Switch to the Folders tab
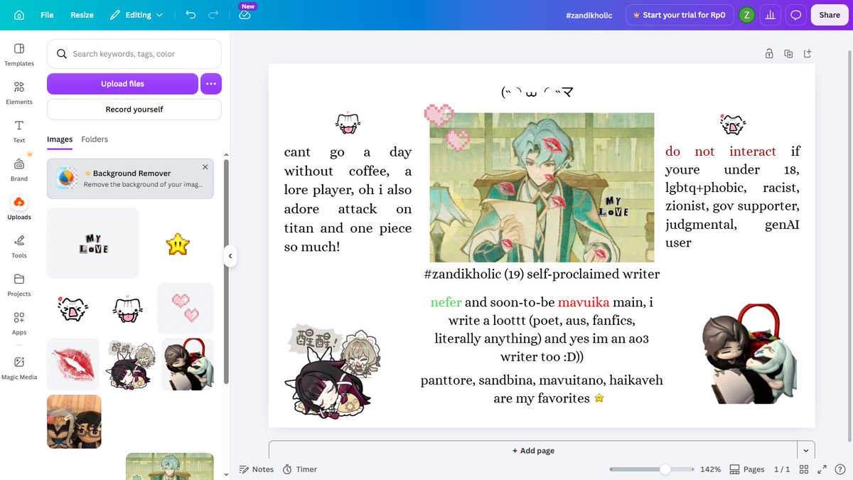Image resolution: width=853 pixels, height=480 pixels. point(95,139)
